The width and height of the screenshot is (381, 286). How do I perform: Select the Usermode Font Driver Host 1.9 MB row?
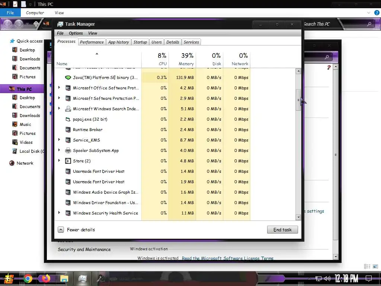pos(153,182)
